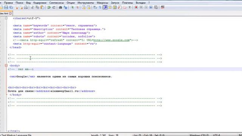242x136 pixels.
Task: Undo the last edit with green arrow
Action: (x=49, y=7)
